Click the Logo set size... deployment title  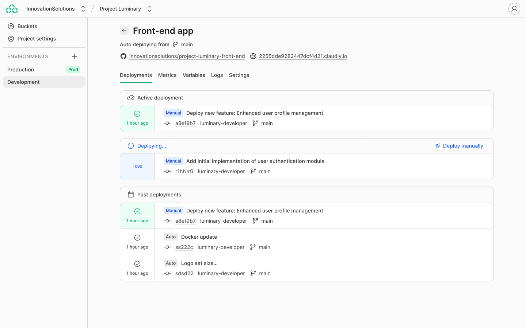coord(199,263)
